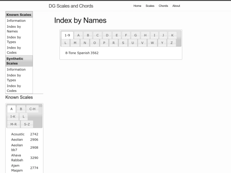The image size is (231, 173).
Task: Select the B tab in Known Scales widget
Action: pos(21,109)
